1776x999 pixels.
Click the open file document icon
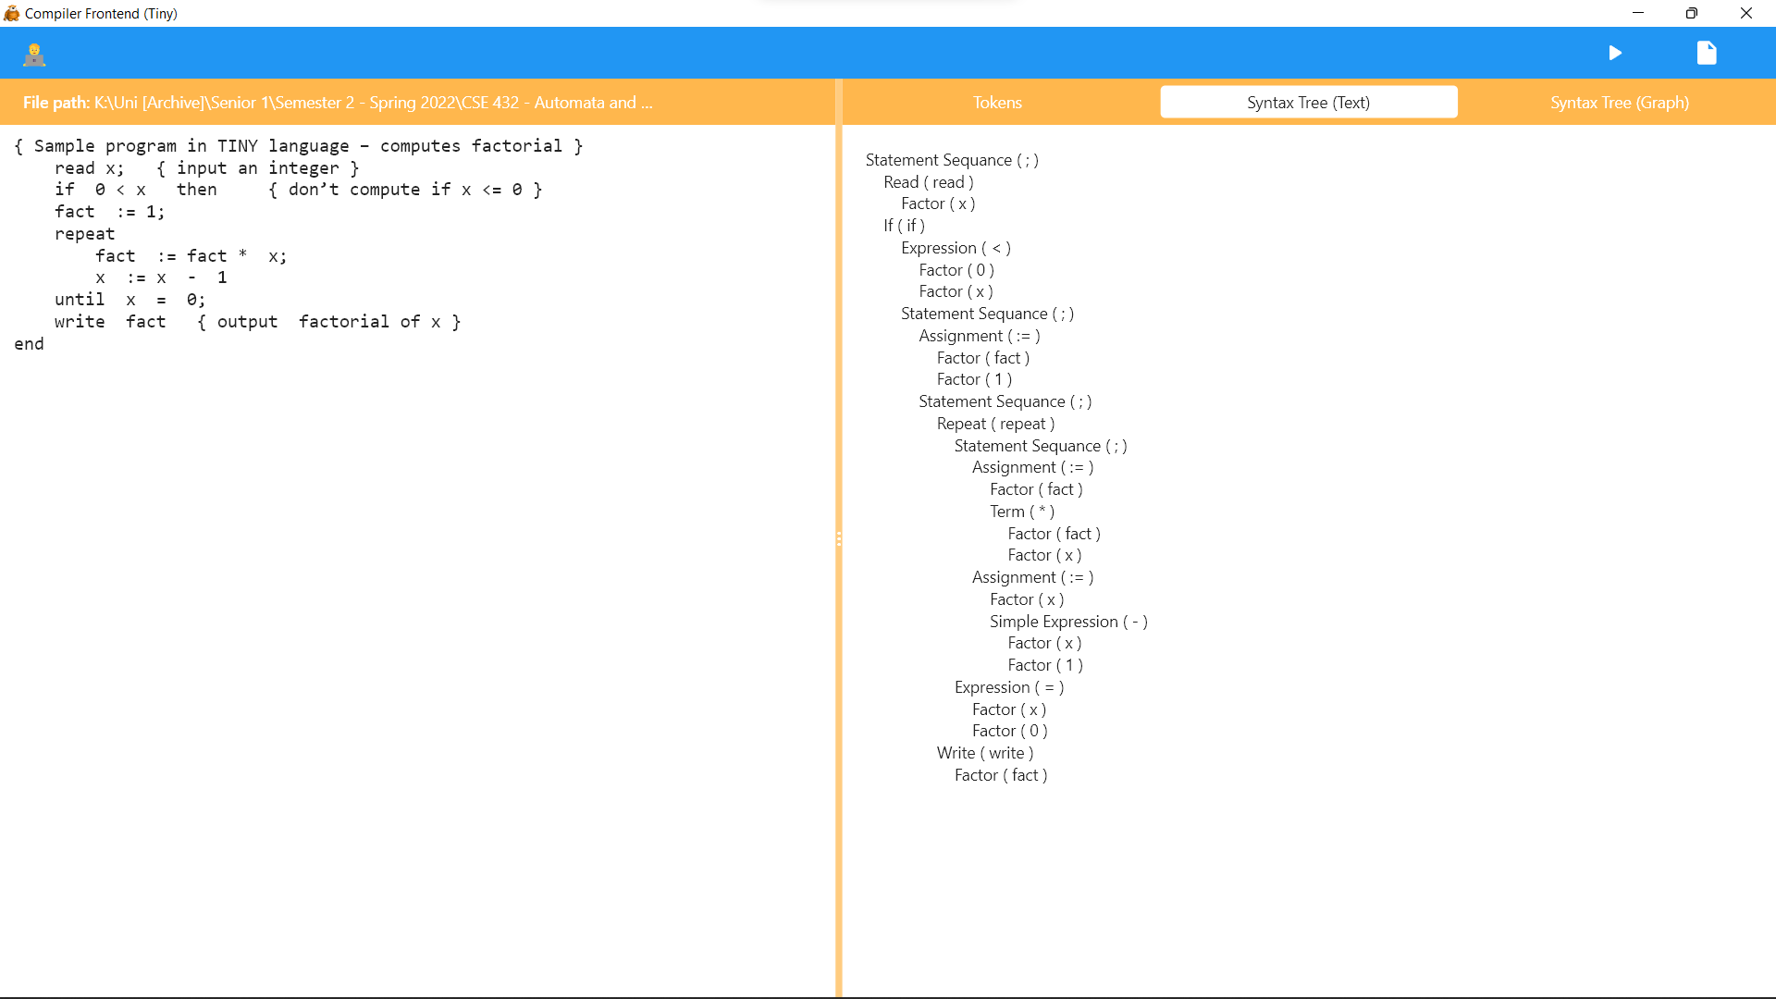(x=1707, y=53)
